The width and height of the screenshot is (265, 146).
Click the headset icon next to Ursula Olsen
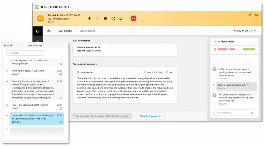point(78,72)
